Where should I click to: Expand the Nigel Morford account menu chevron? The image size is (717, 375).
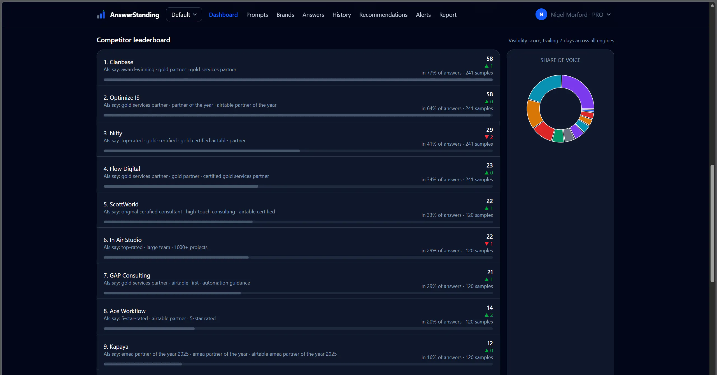click(609, 15)
